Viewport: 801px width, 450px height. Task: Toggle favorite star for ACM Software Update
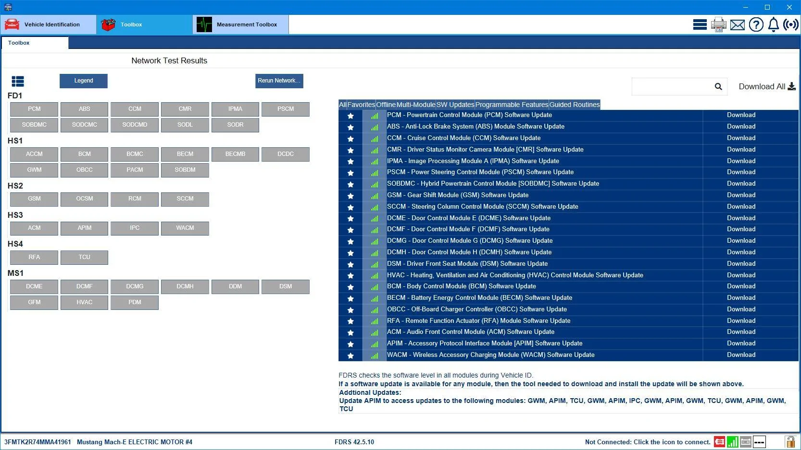[350, 332]
